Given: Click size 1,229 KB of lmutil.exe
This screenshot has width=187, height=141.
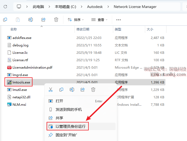Looking at the screenshot, I should pyautogui.click(x=157, y=90).
